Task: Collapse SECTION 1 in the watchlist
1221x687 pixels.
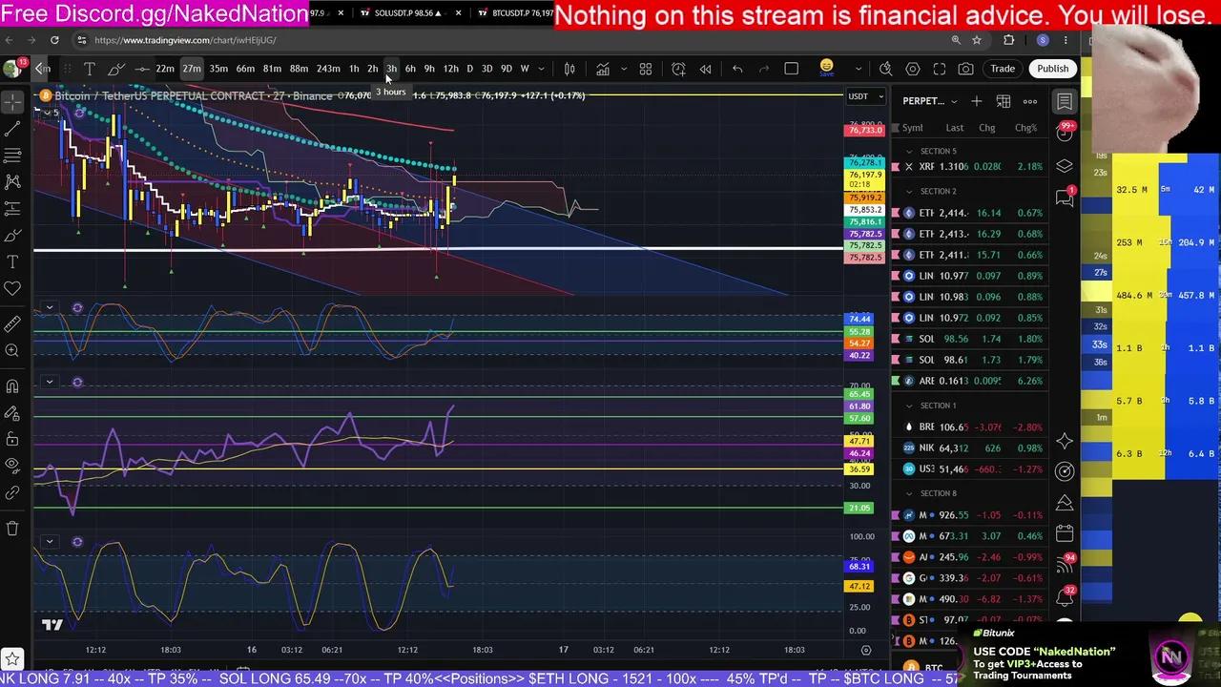Action: click(909, 406)
